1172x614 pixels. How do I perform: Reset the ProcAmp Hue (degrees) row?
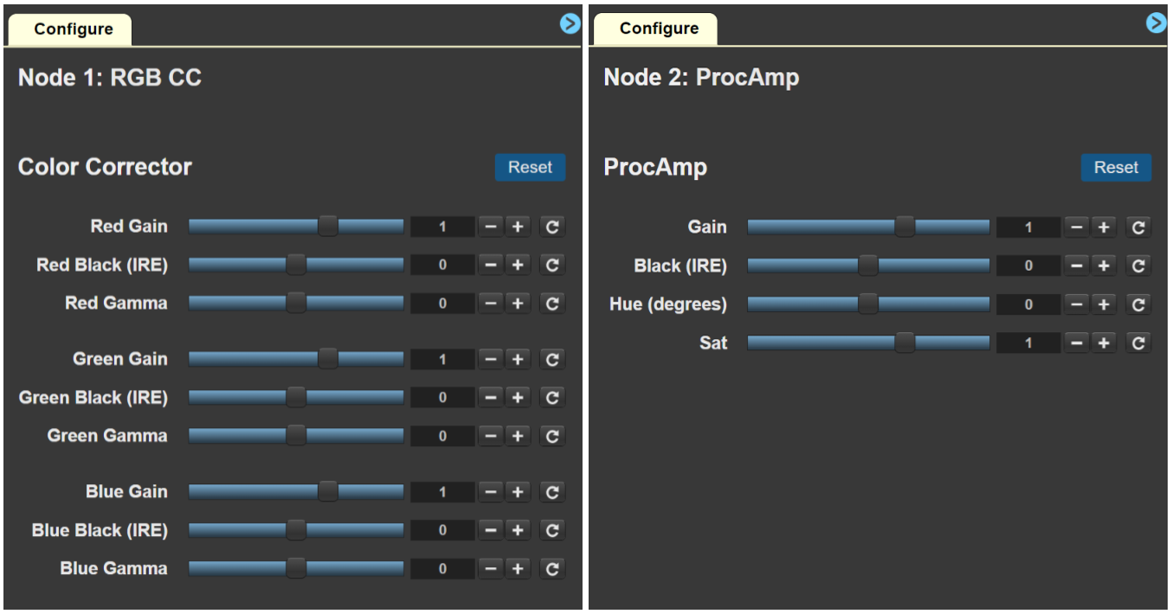pyautogui.click(x=1138, y=304)
